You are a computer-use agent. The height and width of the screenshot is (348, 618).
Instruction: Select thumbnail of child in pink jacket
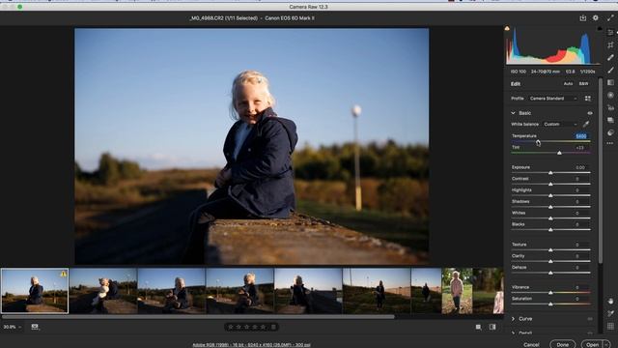[457, 291]
